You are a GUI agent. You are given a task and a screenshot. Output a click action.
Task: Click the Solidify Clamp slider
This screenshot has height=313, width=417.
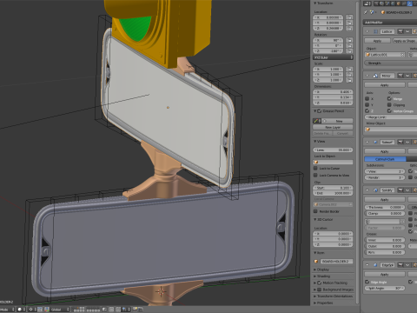[385, 213]
